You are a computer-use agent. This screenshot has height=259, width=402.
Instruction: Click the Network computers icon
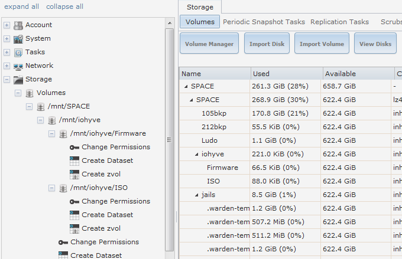coord(18,65)
